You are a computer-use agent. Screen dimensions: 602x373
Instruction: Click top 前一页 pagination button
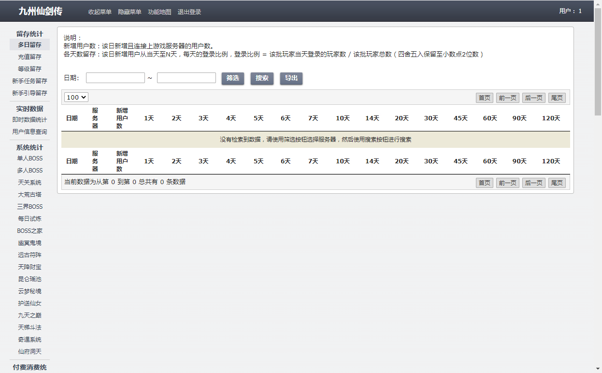pos(508,98)
